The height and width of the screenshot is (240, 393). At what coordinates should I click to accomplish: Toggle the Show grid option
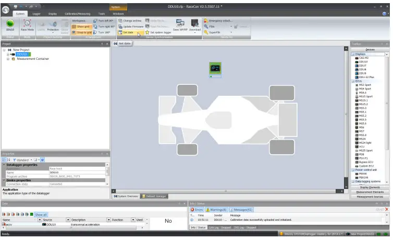click(x=81, y=27)
